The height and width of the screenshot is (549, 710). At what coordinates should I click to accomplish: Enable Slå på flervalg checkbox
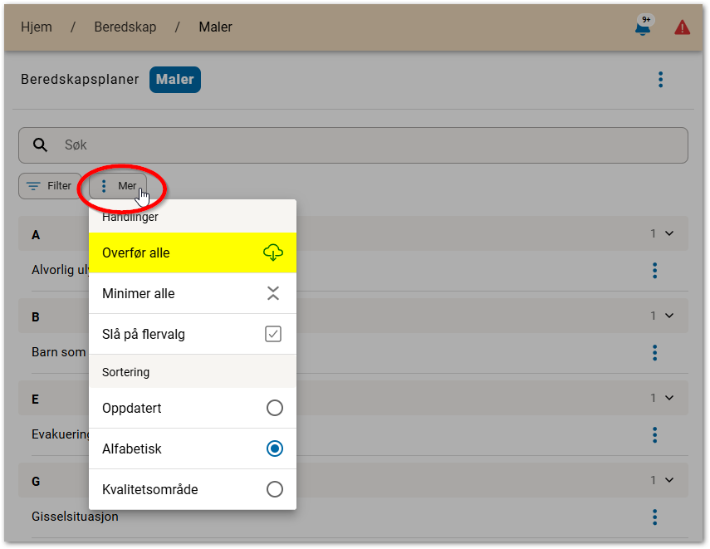[273, 334]
